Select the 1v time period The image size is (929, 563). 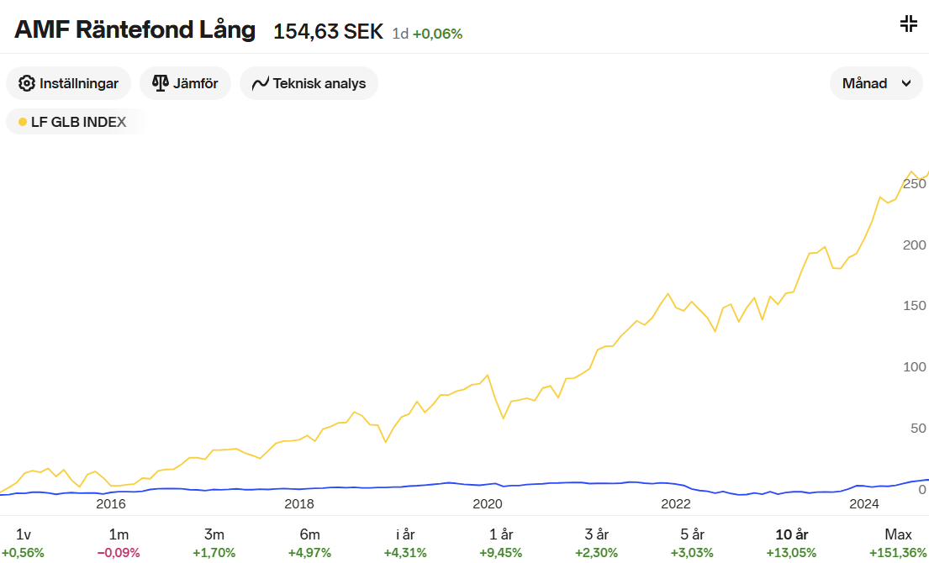coord(24,542)
